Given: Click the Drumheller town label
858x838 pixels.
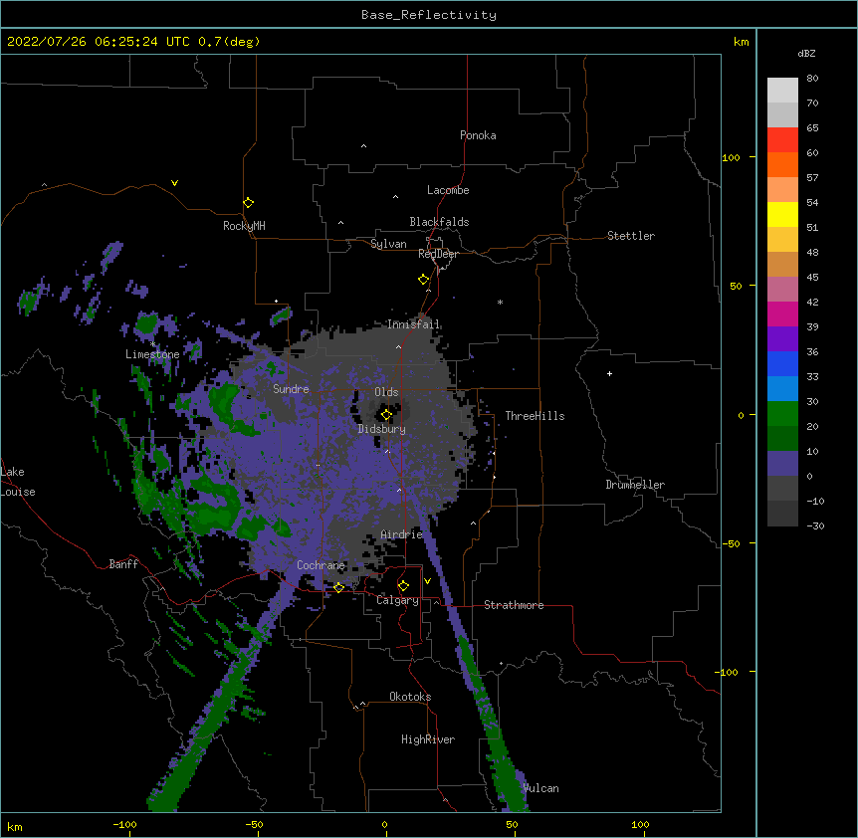Looking at the screenshot, I should [x=635, y=485].
